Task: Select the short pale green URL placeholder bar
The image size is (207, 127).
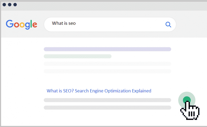Action: point(78,56)
